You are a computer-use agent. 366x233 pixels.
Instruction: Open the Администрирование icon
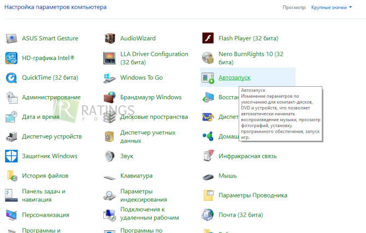point(11,97)
